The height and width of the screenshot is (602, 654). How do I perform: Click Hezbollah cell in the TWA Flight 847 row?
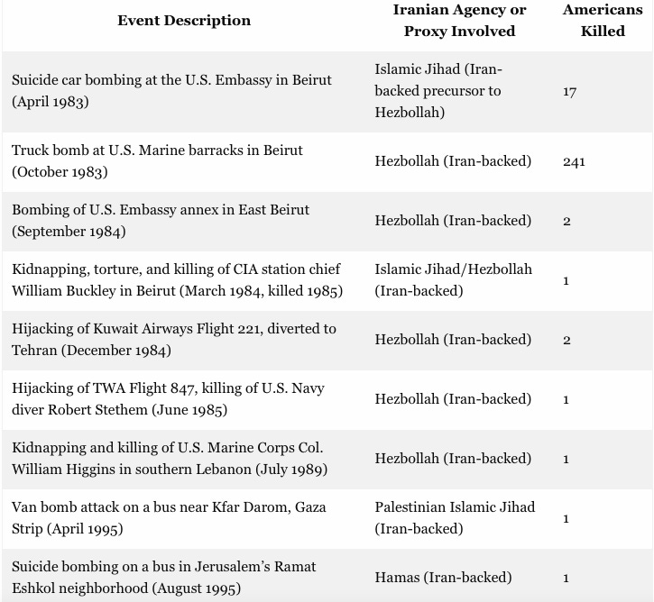click(x=453, y=399)
